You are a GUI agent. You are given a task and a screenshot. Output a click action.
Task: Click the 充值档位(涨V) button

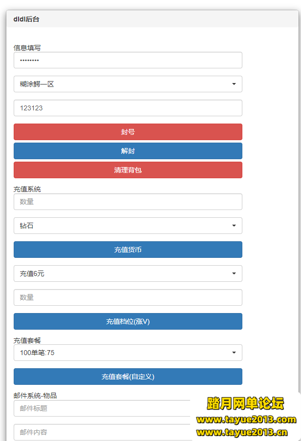128,321
